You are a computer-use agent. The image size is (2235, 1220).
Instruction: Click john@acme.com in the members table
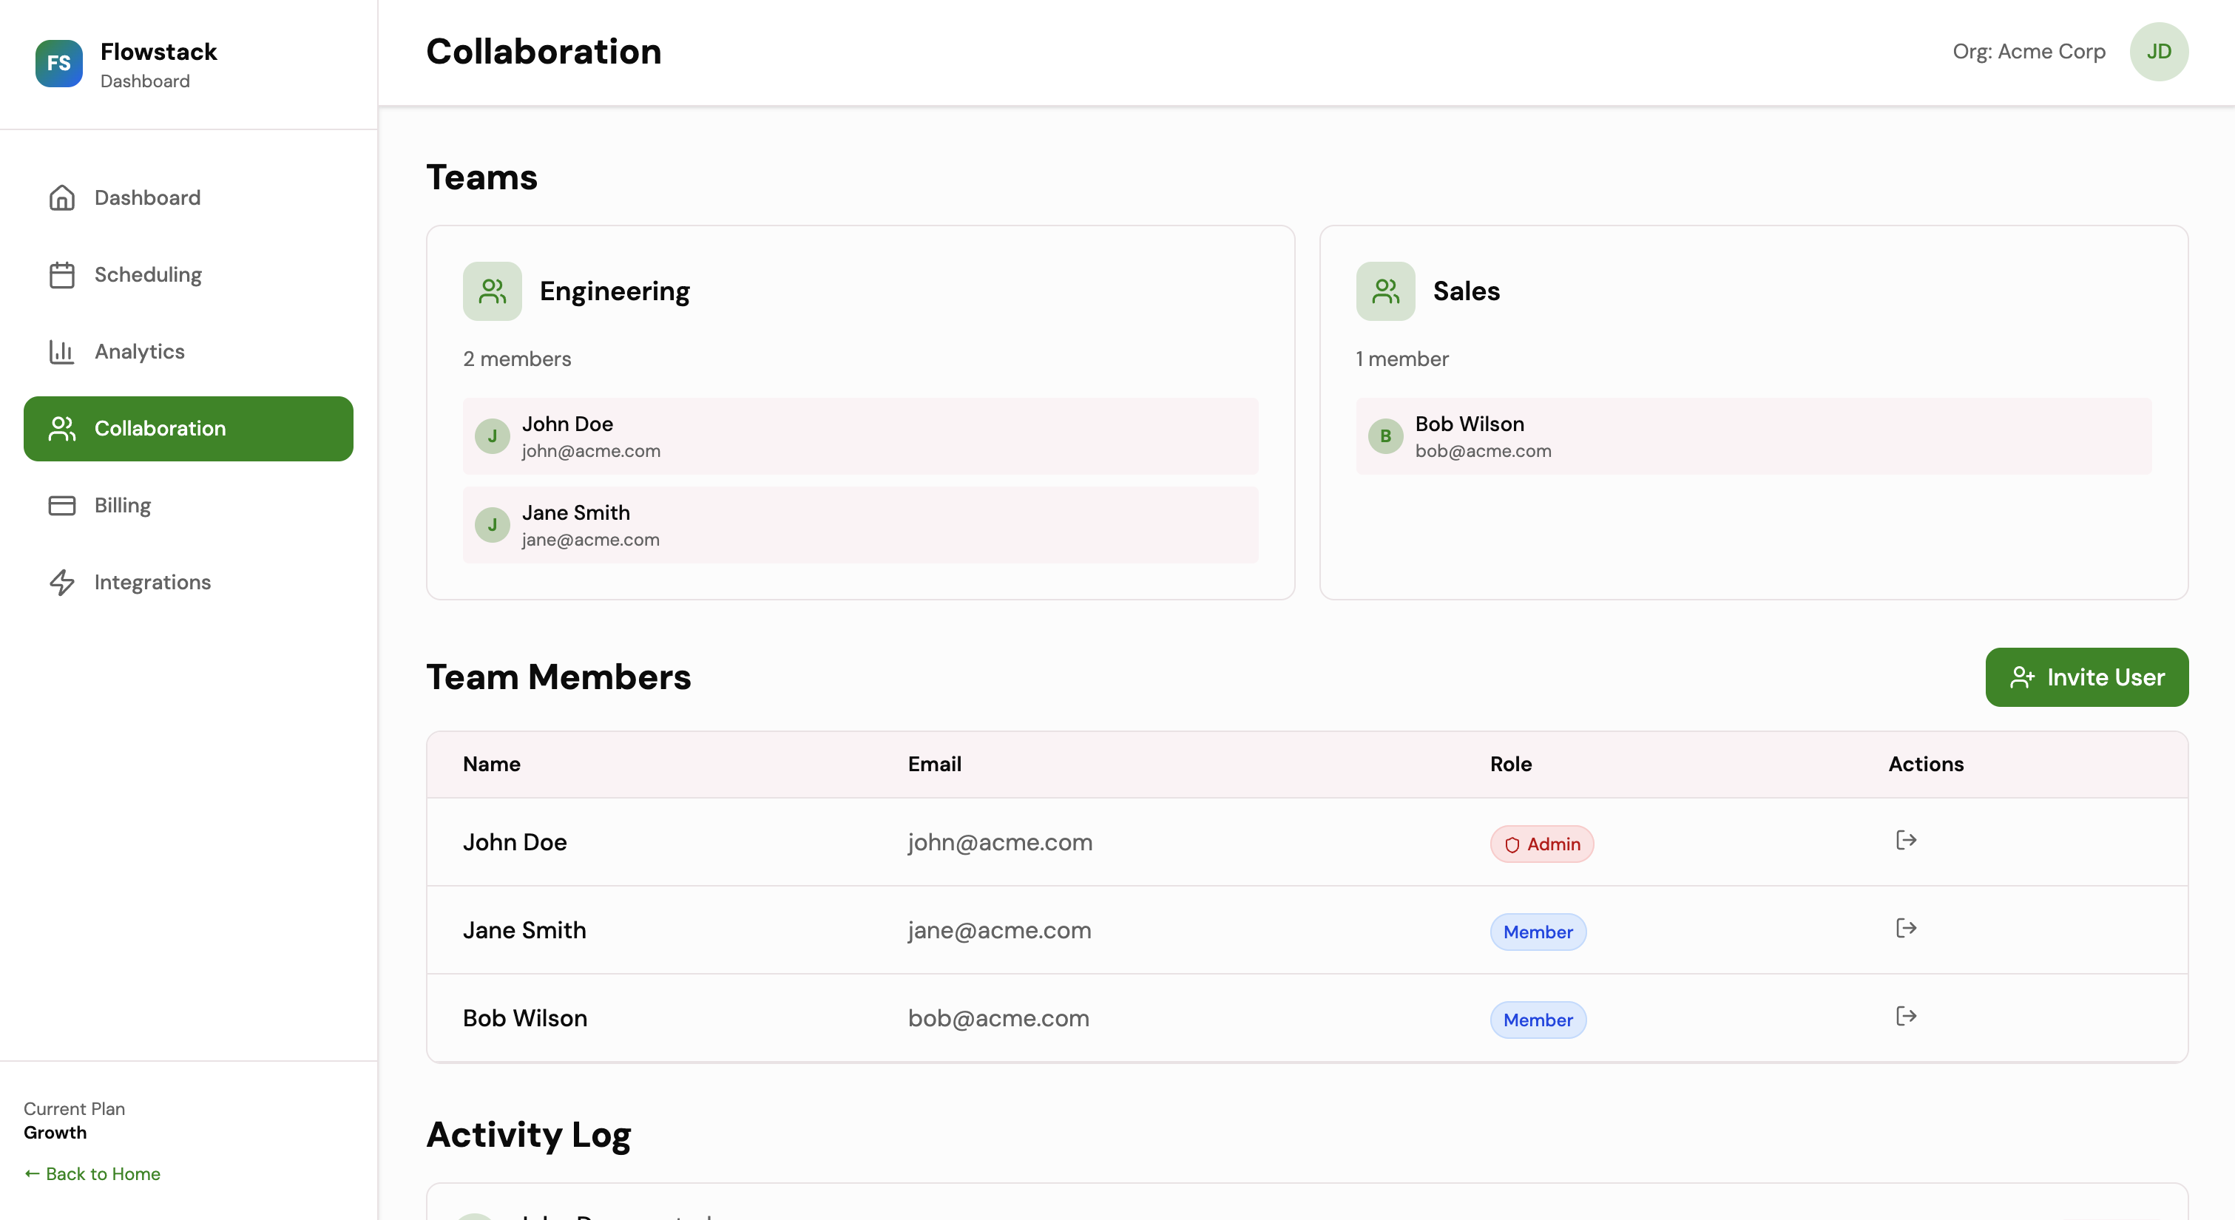tap(999, 843)
